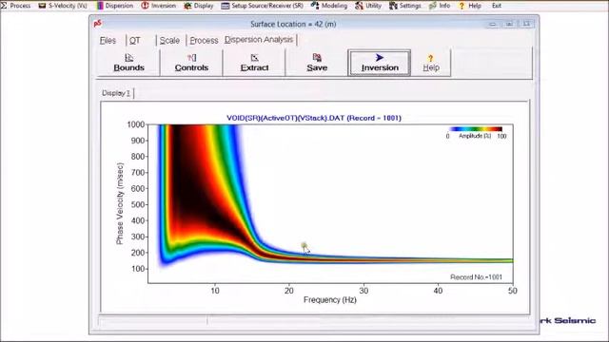
Task: Minimize the Surface Location window
Action: point(493,24)
